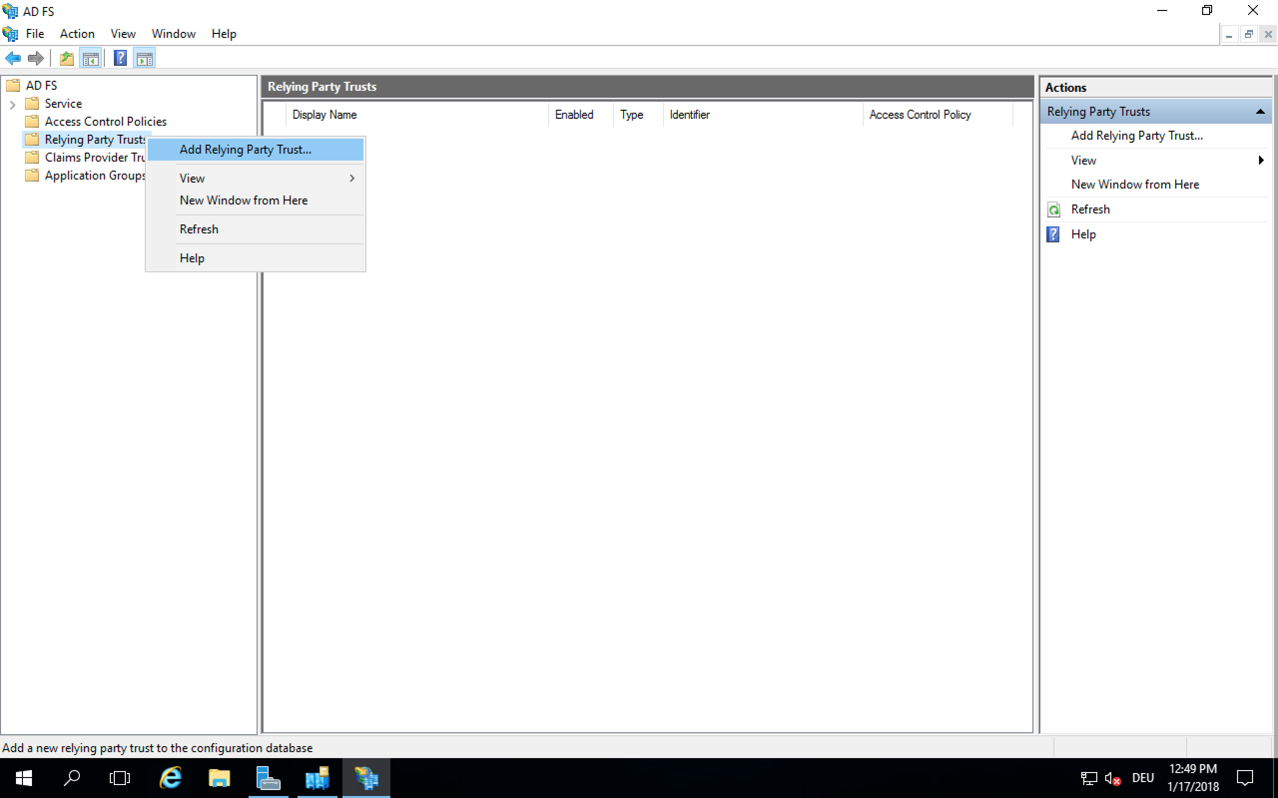Select the AD FS root folder icon in the tree
The height and width of the screenshot is (798, 1278).
coord(13,85)
